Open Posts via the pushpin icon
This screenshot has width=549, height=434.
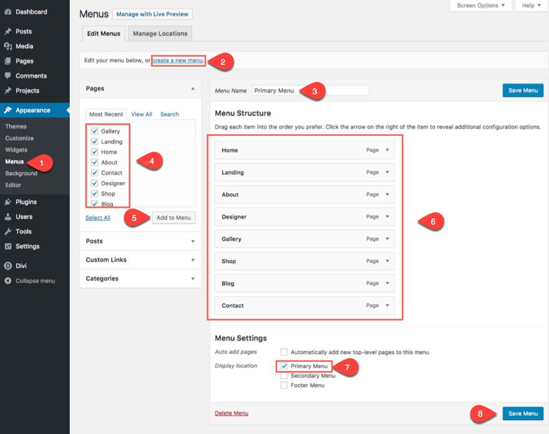click(x=7, y=31)
